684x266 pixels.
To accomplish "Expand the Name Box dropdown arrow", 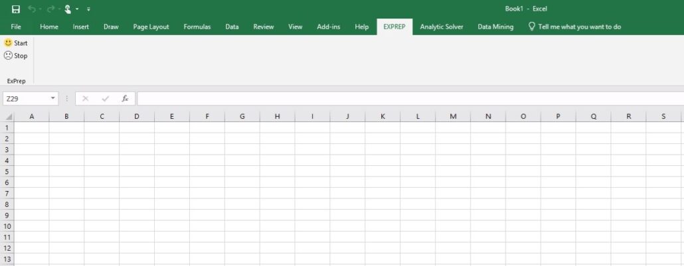I will pos(52,99).
